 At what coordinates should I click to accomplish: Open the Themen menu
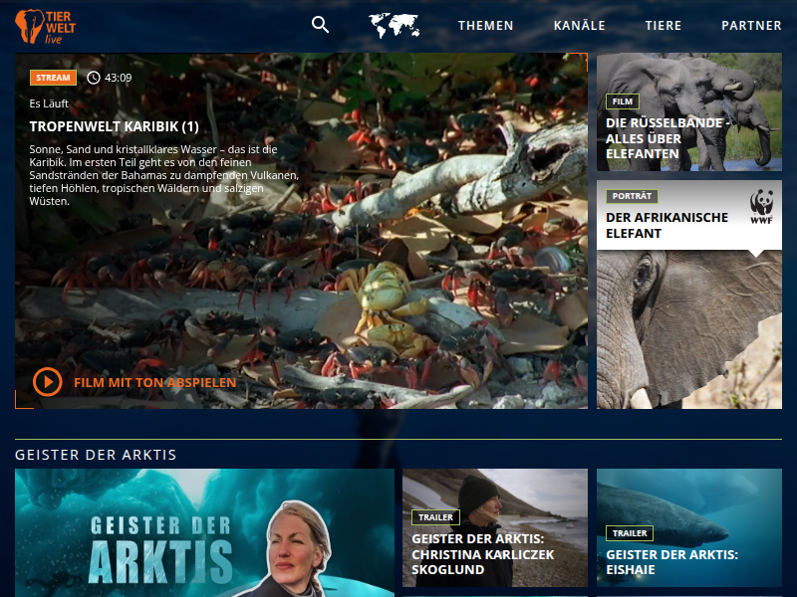(485, 26)
